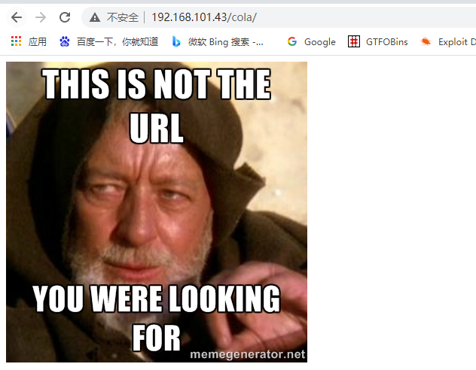Click the Obi-Wan meme image
Image resolution: width=476 pixels, height=370 pixels.
coord(157,212)
